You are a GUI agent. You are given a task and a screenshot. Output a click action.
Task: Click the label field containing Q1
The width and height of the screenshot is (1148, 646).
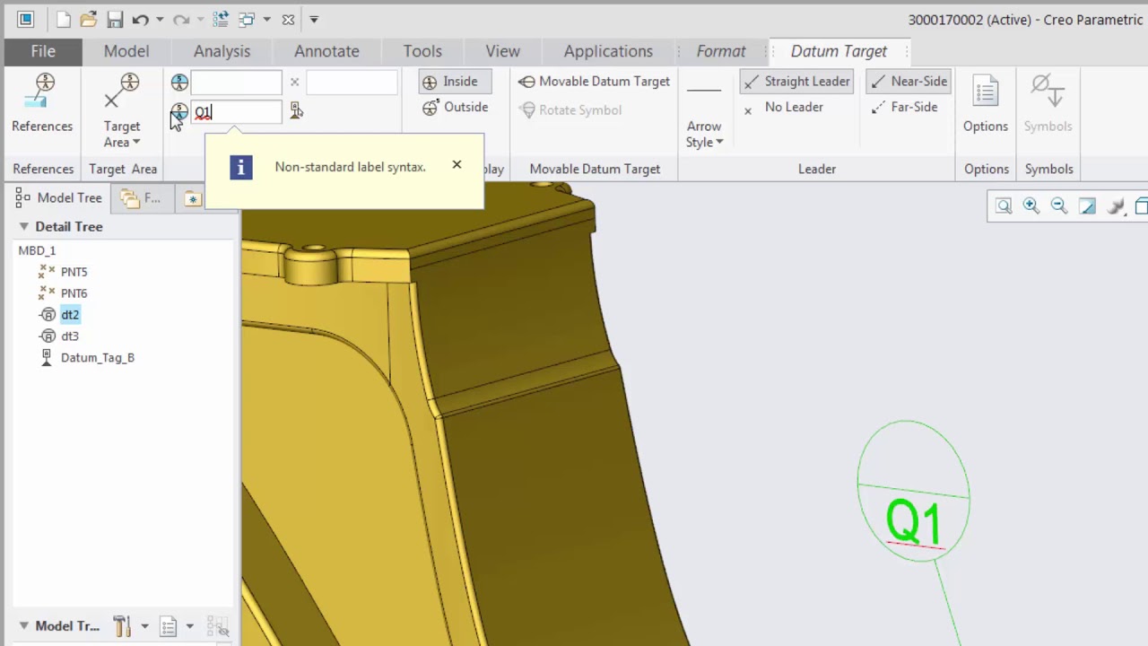tap(237, 112)
